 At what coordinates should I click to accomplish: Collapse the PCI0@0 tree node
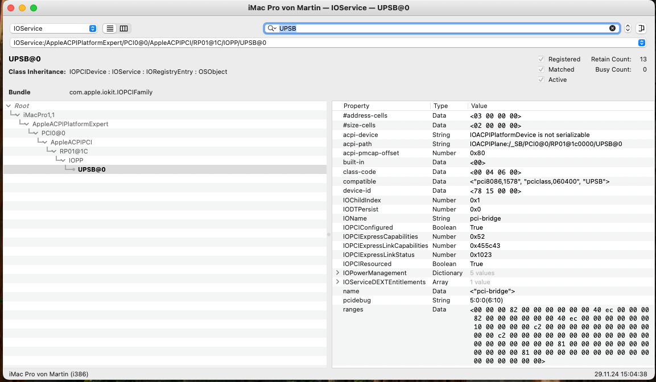coord(36,133)
